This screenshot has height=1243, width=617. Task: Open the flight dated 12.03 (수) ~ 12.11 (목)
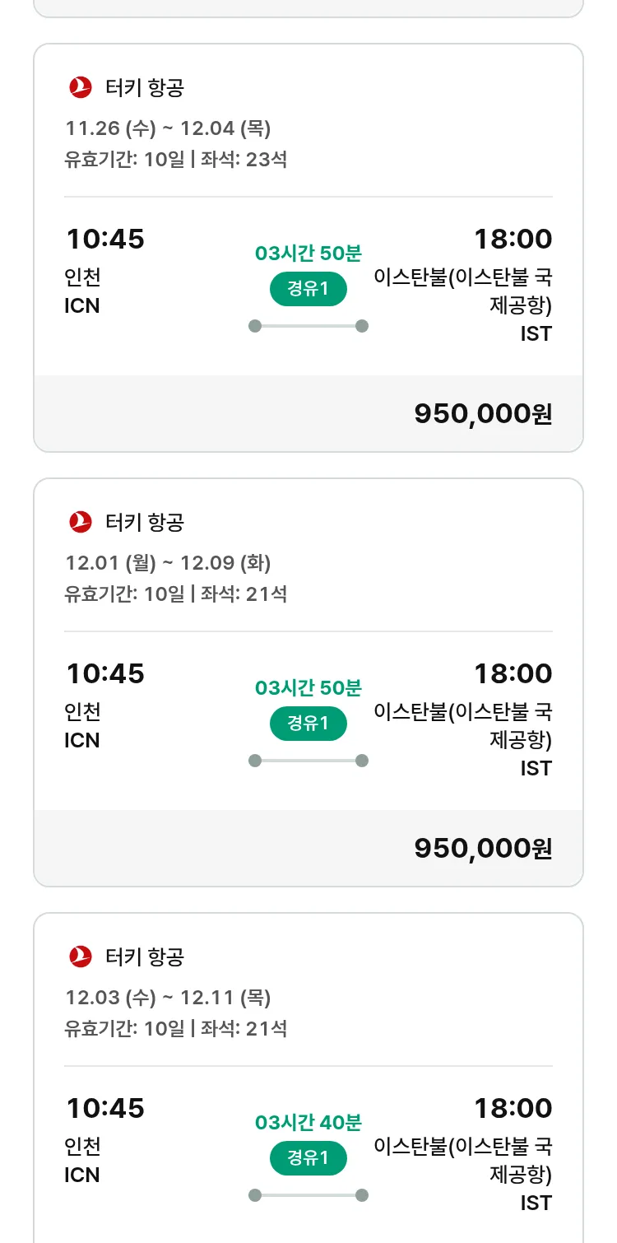click(x=168, y=998)
